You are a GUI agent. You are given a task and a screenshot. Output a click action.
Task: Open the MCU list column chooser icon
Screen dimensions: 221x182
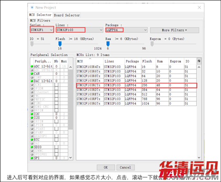(199, 61)
